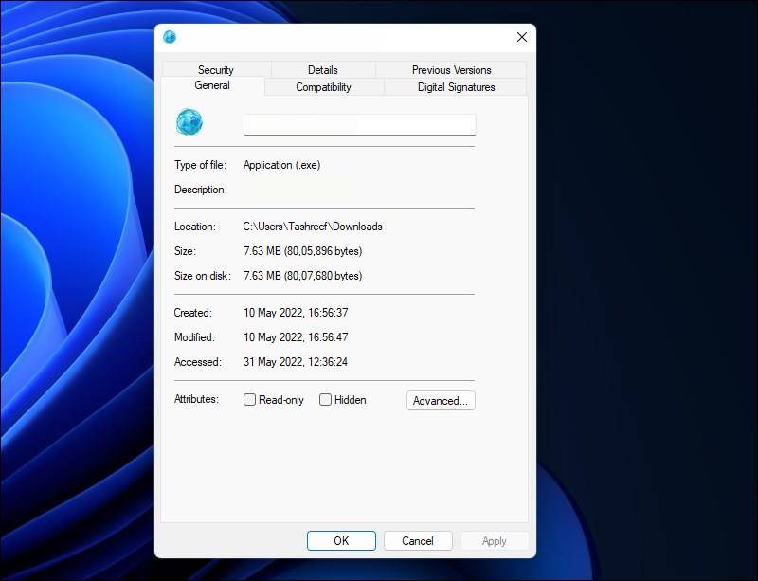Open the Details tab

322,69
